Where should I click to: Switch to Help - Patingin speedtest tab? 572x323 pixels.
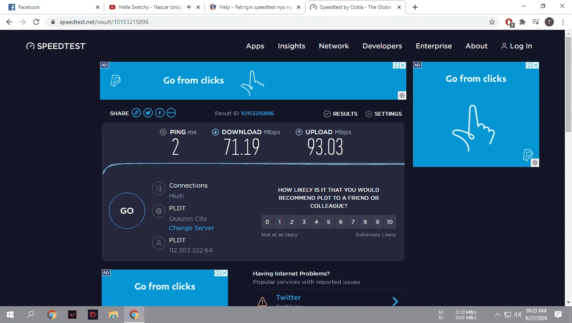(x=255, y=7)
